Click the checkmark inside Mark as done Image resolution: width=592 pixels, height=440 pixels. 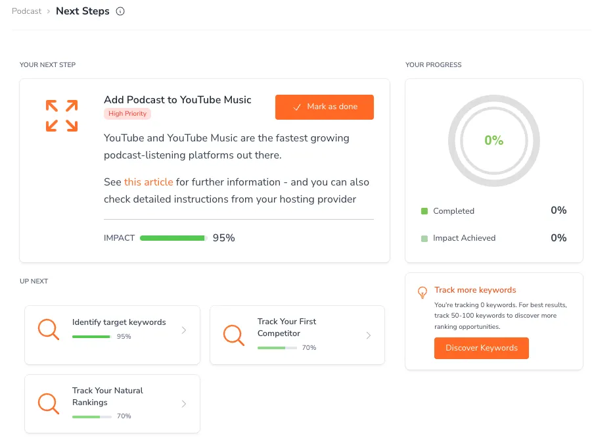pos(297,107)
